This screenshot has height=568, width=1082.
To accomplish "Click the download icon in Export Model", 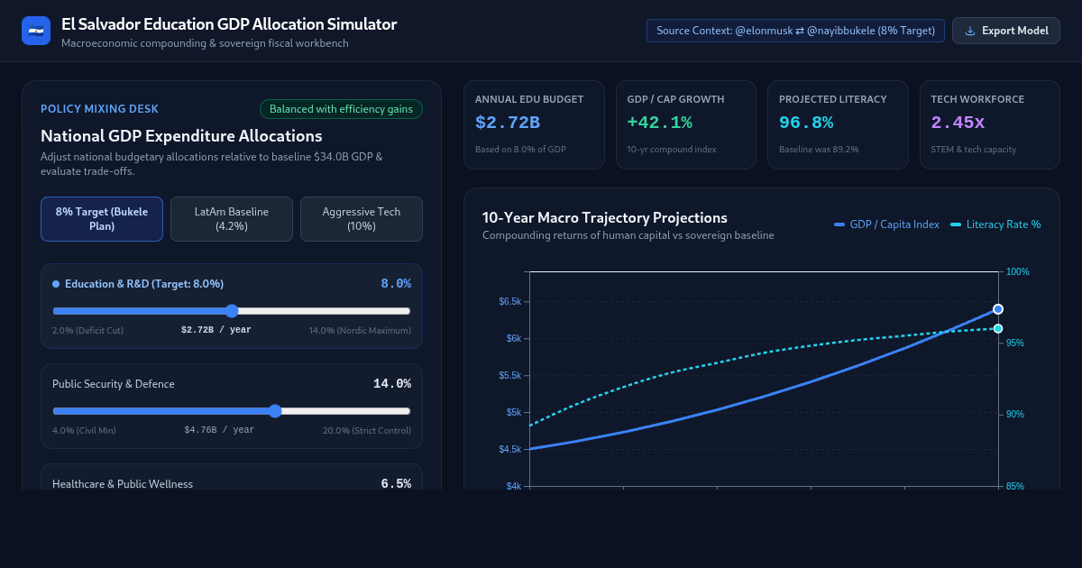I will coord(970,31).
